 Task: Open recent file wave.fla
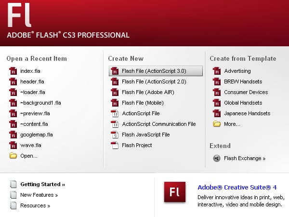(31, 145)
